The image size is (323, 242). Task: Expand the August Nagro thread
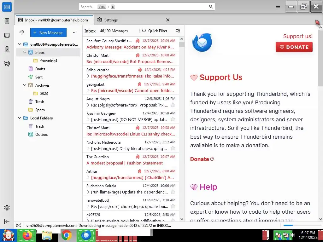coord(88,105)
